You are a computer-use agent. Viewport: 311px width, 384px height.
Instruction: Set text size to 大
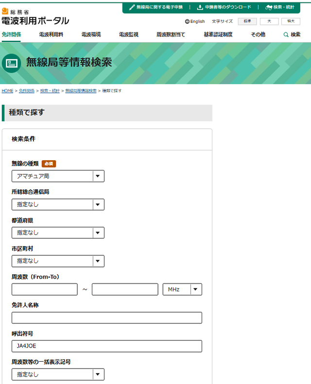click(x=269, y=21)
